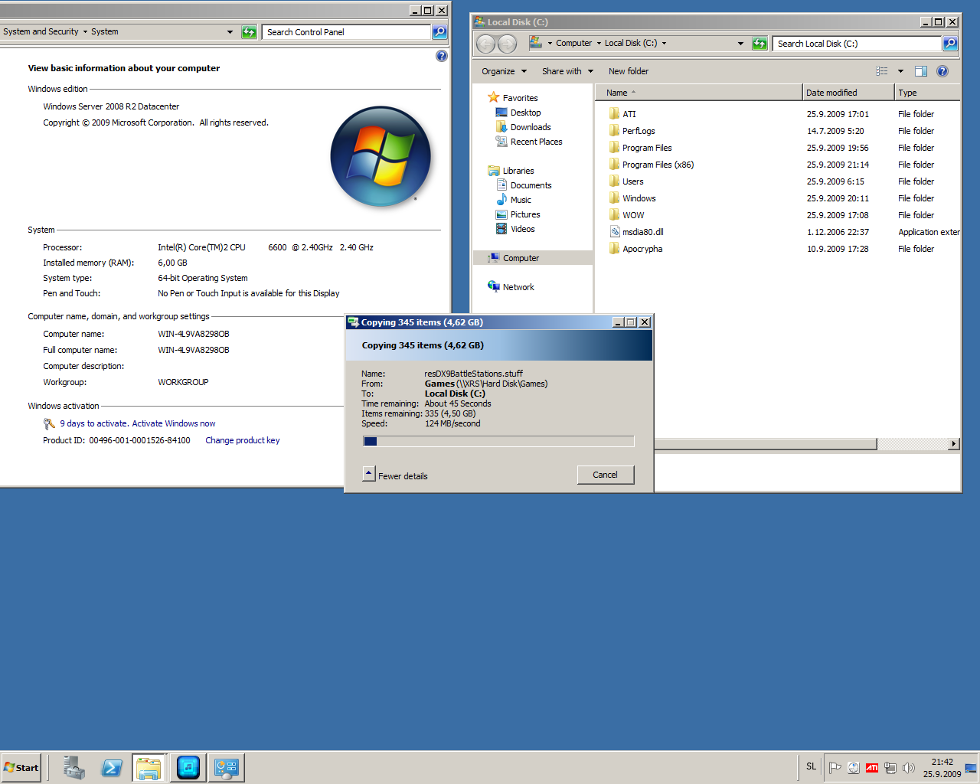Open the Share with menu
Screen dimensions: 980x784
[x=567, y=71]
